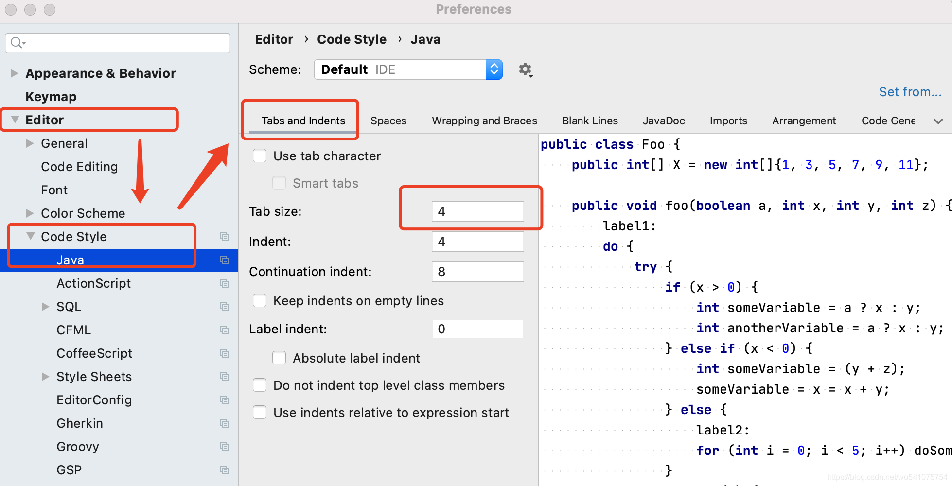This screenshot has height=486, width=952.
Task: Click the Continuation indent field
Action: (477, 272)
